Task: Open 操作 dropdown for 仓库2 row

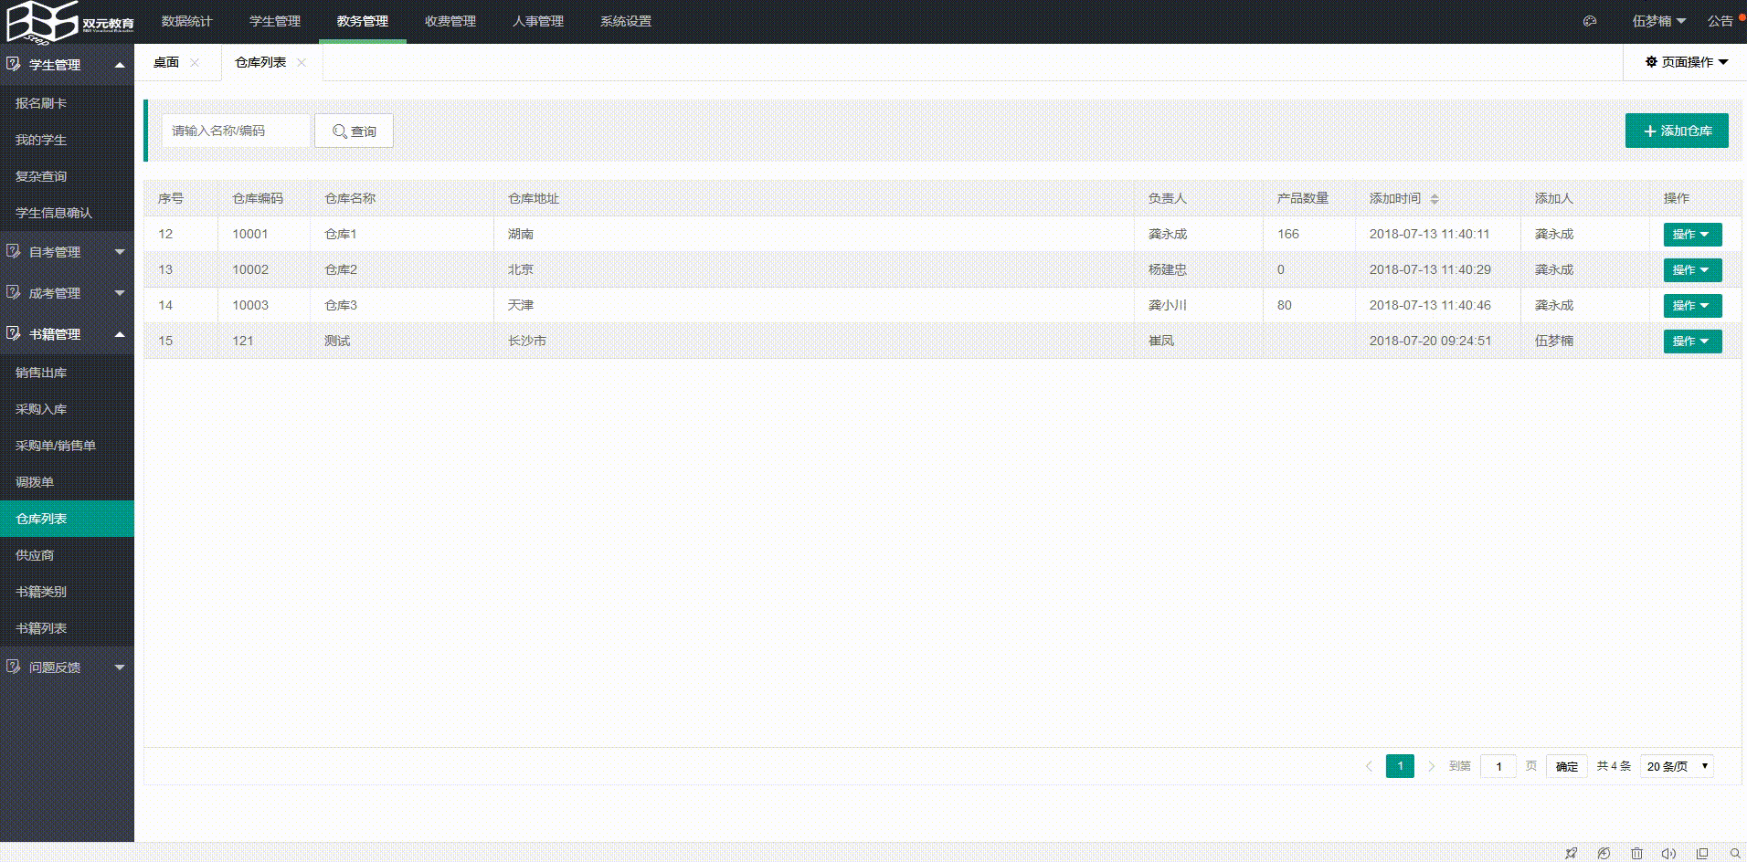Action: (1692, 270)
